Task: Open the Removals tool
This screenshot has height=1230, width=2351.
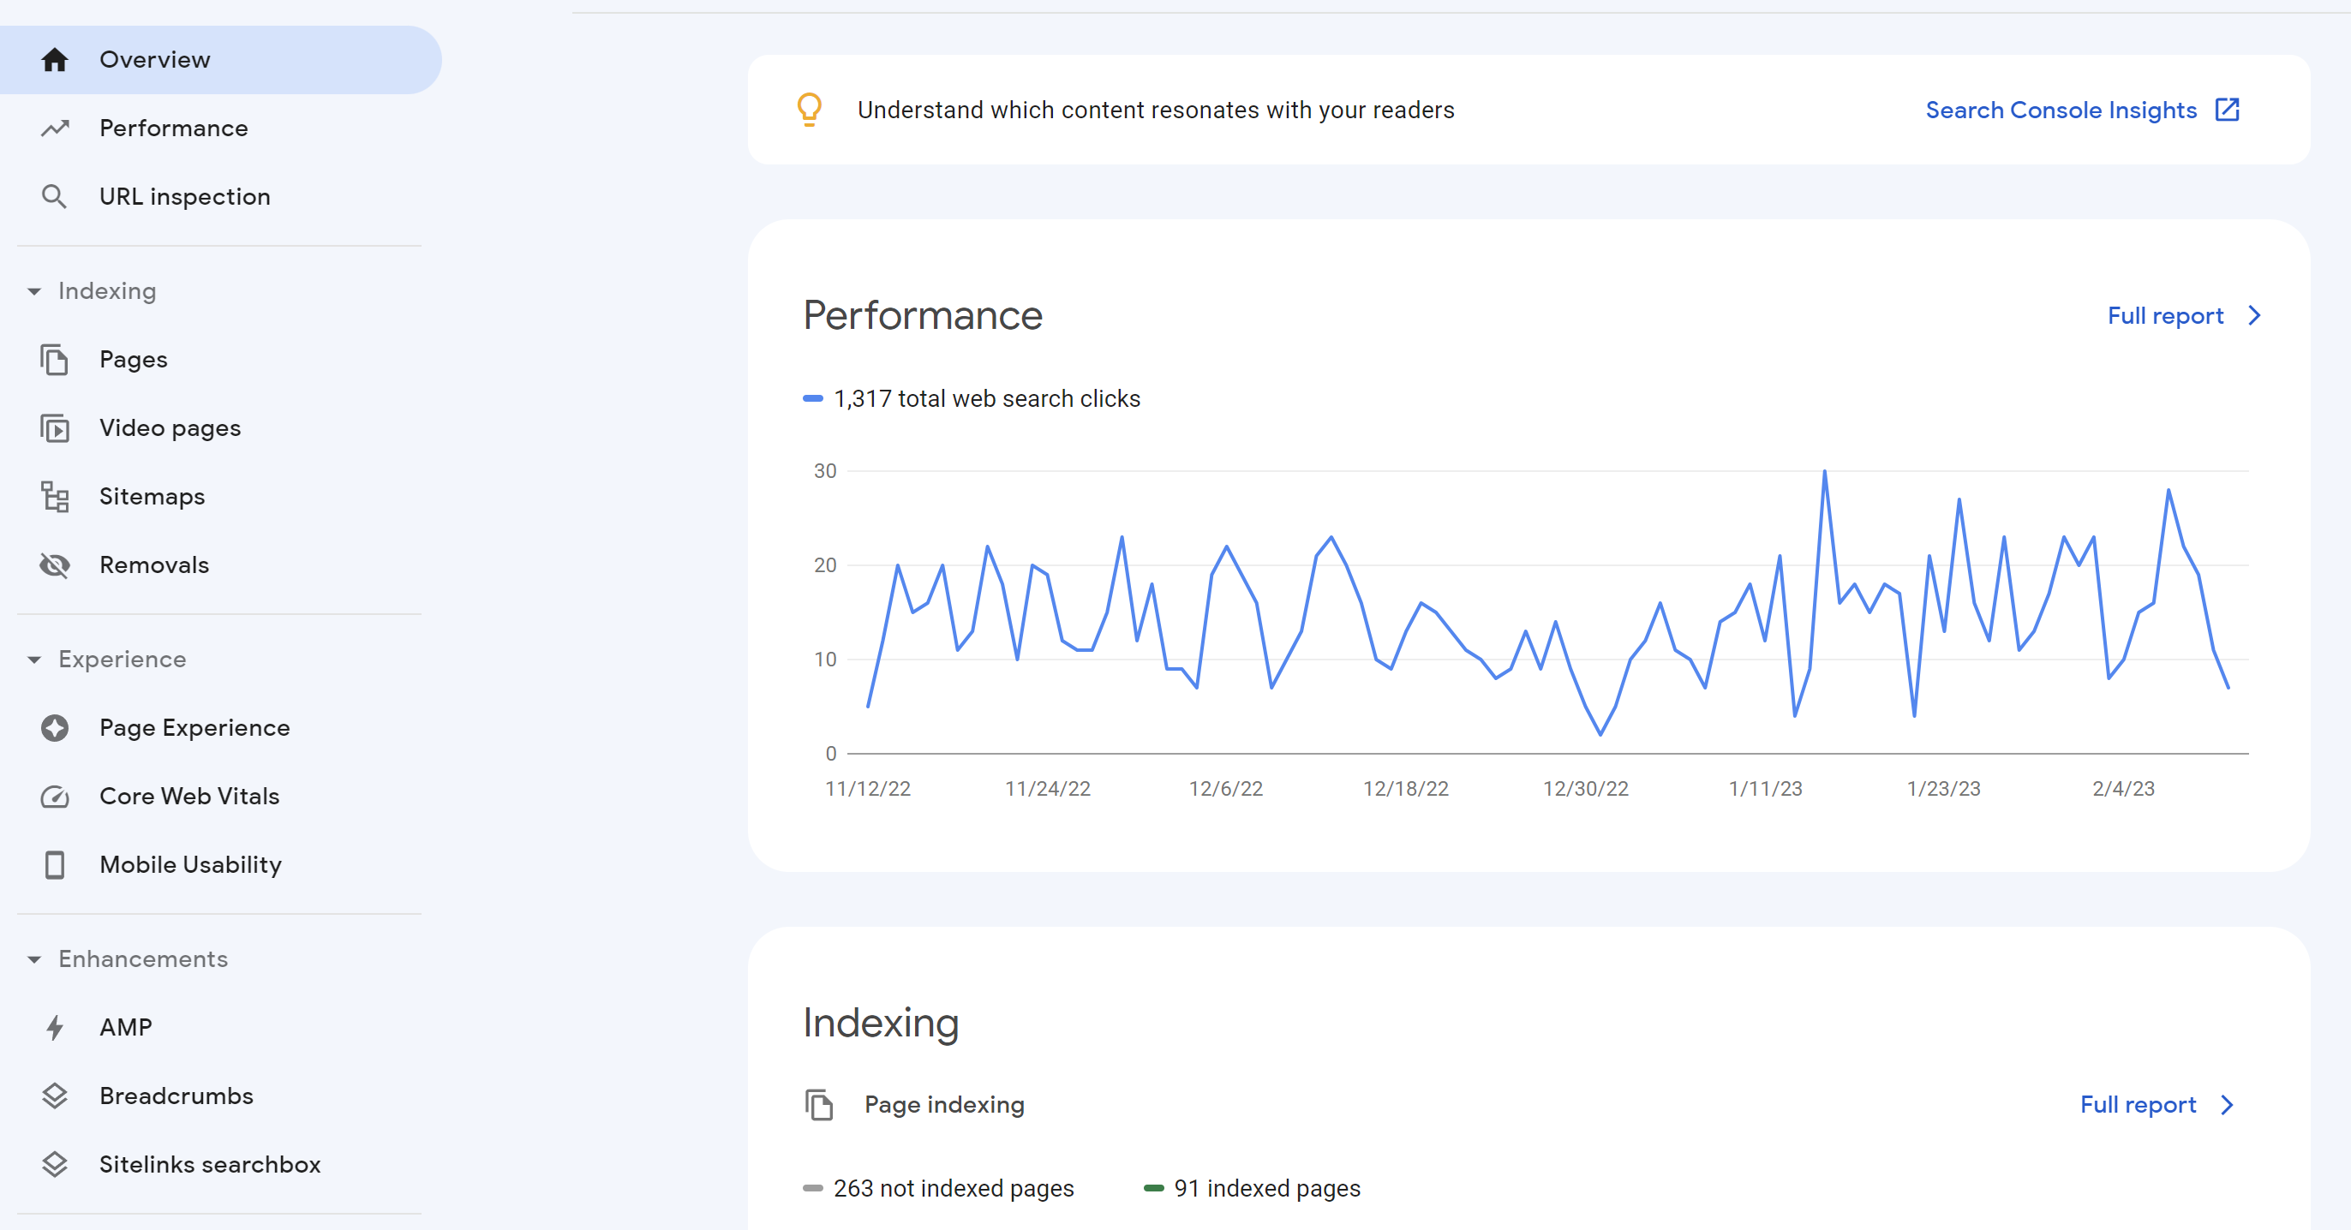Action: click(x=221, y=564)
